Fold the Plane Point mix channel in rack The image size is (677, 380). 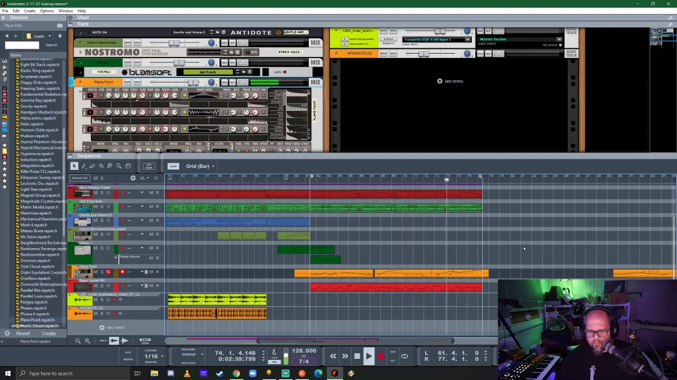point(81,82)
